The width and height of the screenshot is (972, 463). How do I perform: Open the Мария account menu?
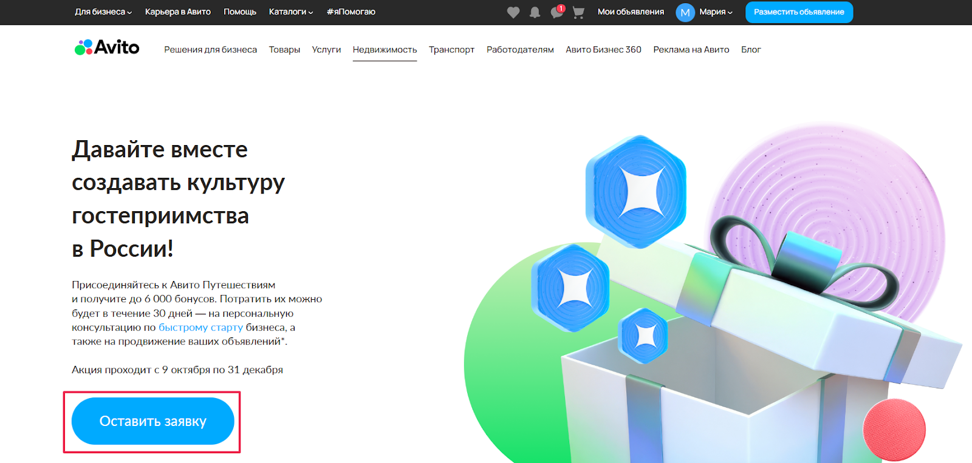pos(716,12)
